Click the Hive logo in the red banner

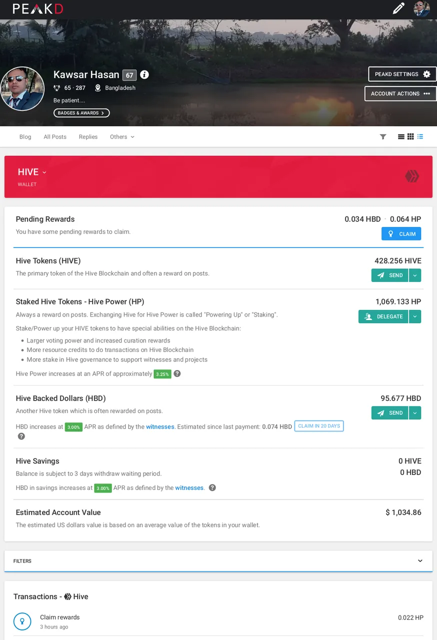[x=412, y=176]
